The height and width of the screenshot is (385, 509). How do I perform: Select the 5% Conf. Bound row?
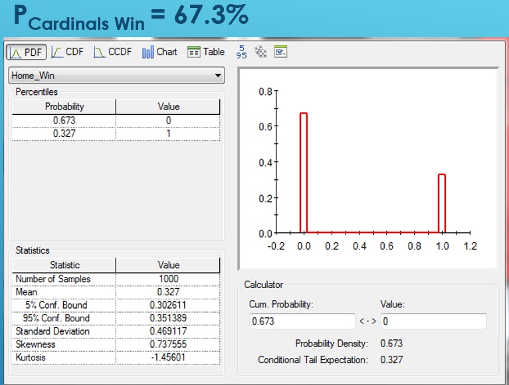click(116, 305)
